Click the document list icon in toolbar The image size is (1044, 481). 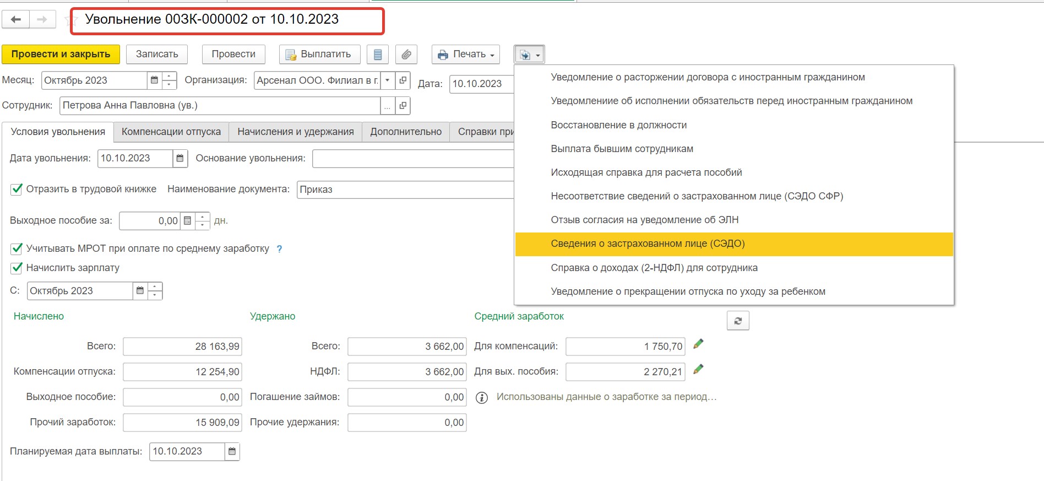click(x=378, y=55)
